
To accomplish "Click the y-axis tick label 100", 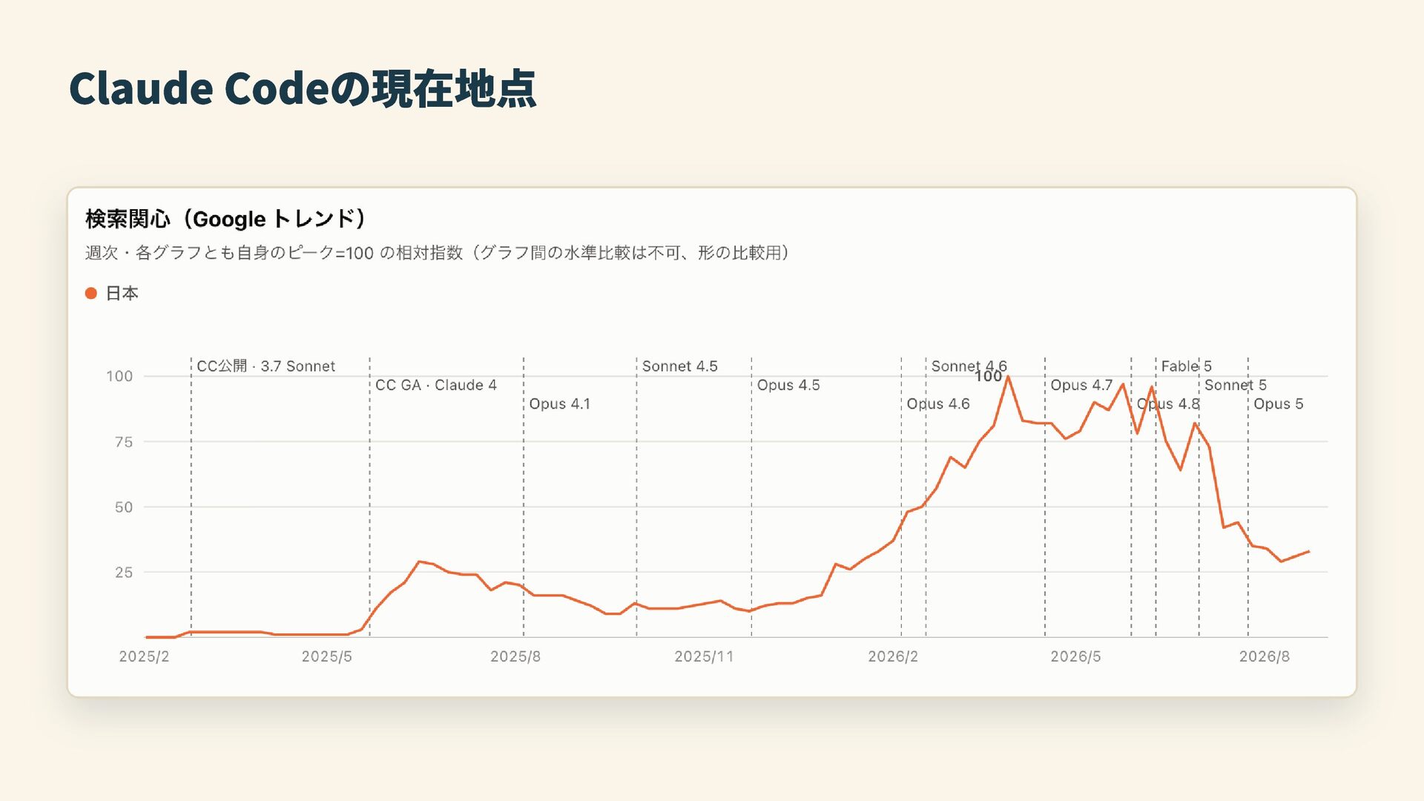I will point(119,377).
